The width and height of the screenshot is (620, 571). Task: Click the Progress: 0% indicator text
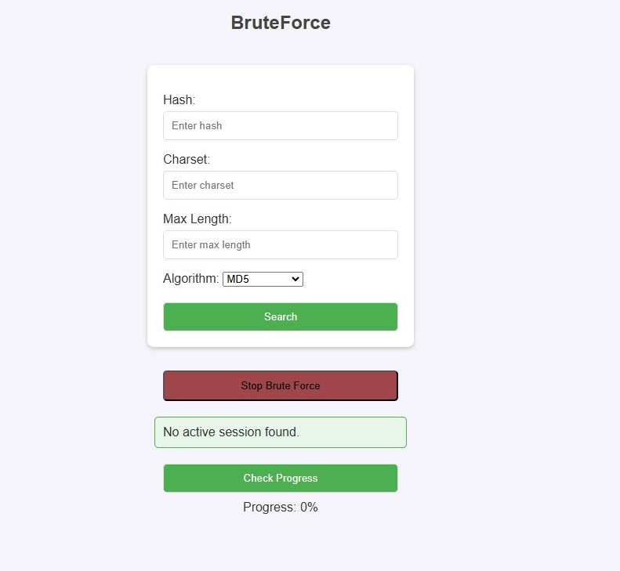point(280,508)
